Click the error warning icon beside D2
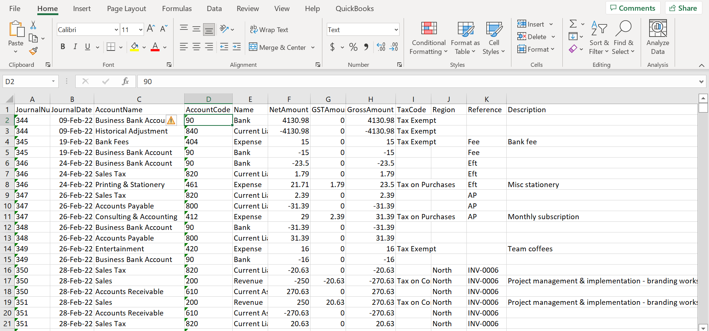This screenshot has height=331, width=709. (171, 120)
